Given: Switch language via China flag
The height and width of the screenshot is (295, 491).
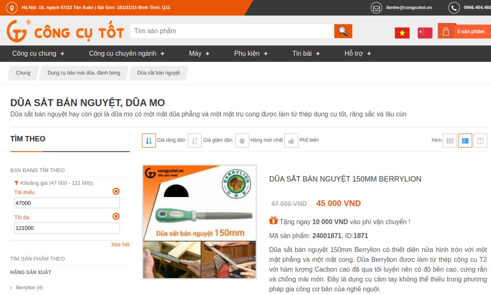Looking at the screenshot, I should pos(425,33).
